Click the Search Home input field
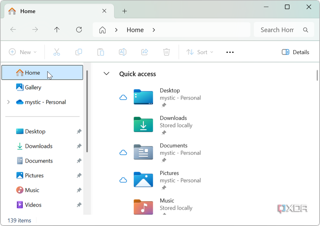Viewport: 320px width, 226px height. pos(277,30)
